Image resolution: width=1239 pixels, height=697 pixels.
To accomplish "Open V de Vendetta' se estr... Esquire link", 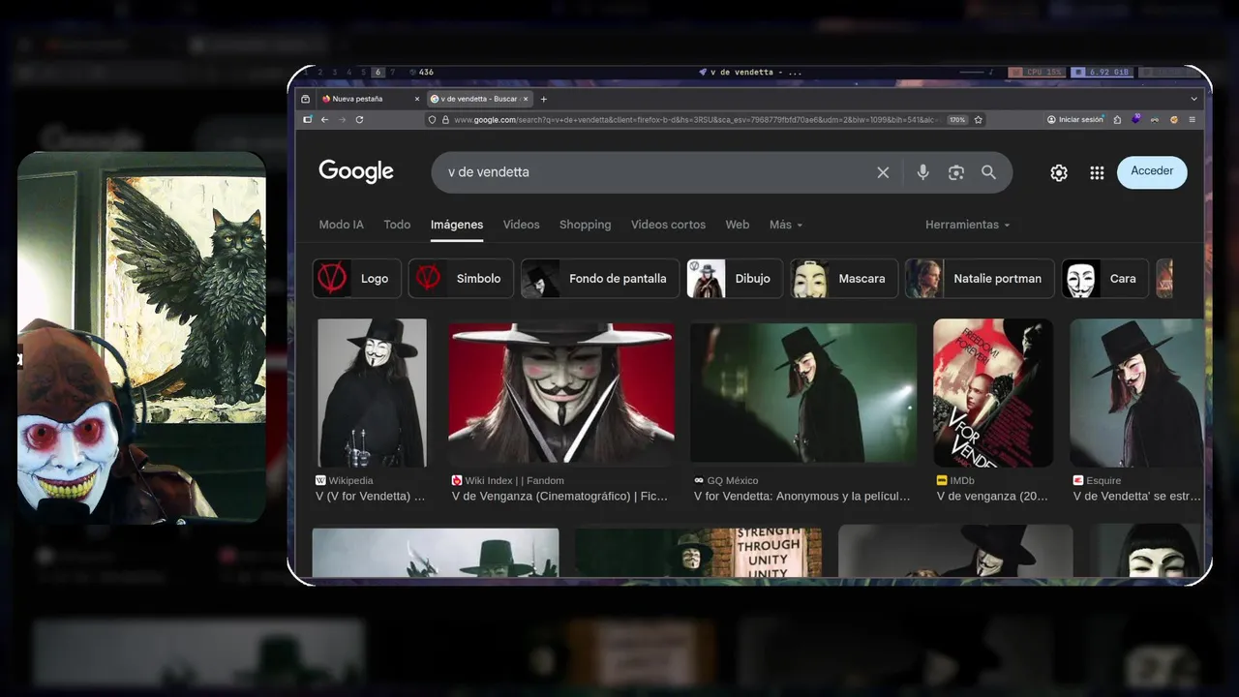I will (1137, 496).
